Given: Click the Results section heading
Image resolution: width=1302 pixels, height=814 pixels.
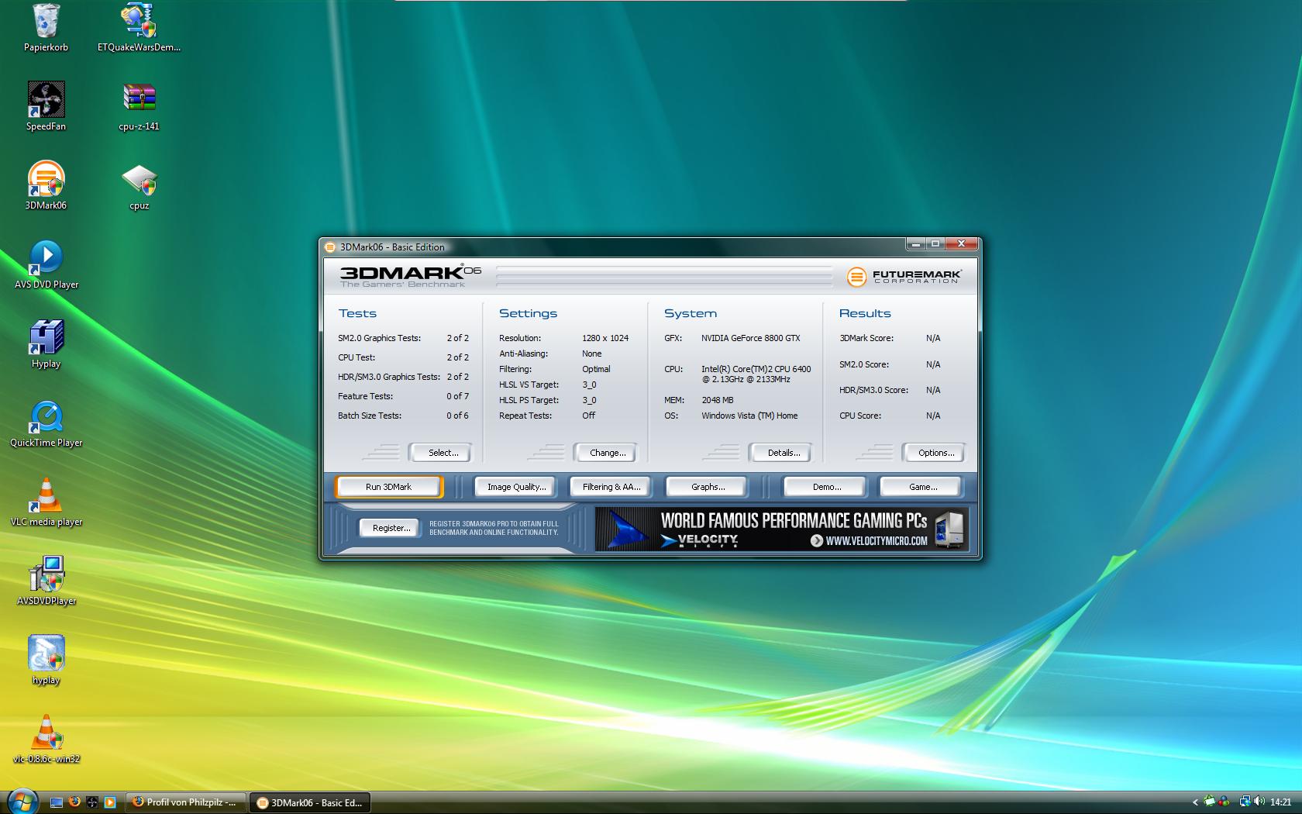Looking at the screenshot, I should [x=865, y=313].
